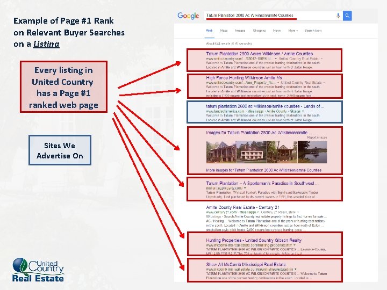Click the 'Example of Page #1 Rank' slide title

pyautogui.click(x=69, y=32)
